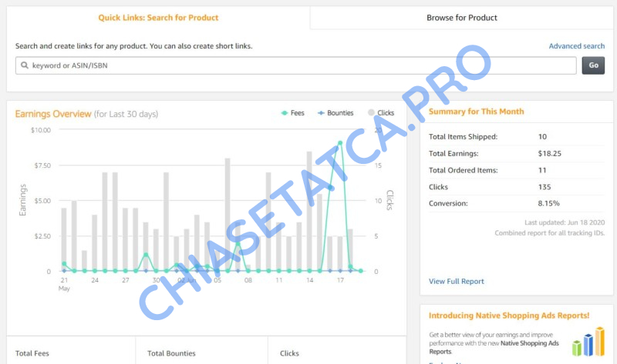Click the Fees peak data point
Image resolution: width=617 pixels, height=364 pixels.
(x=340, y=143)
